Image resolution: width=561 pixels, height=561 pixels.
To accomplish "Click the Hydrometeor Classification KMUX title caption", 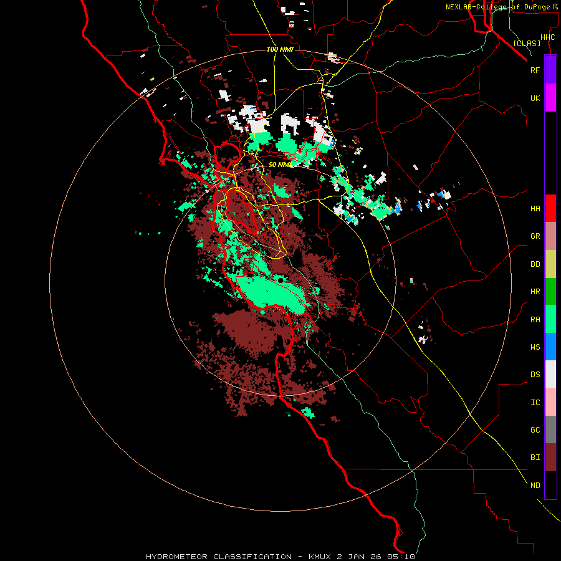I will (280, 557).
